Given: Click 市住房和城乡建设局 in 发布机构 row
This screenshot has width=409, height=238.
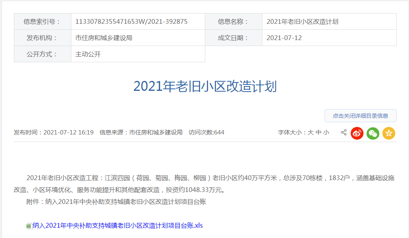Looking at the screenshot, I should [x=103, y=38].
